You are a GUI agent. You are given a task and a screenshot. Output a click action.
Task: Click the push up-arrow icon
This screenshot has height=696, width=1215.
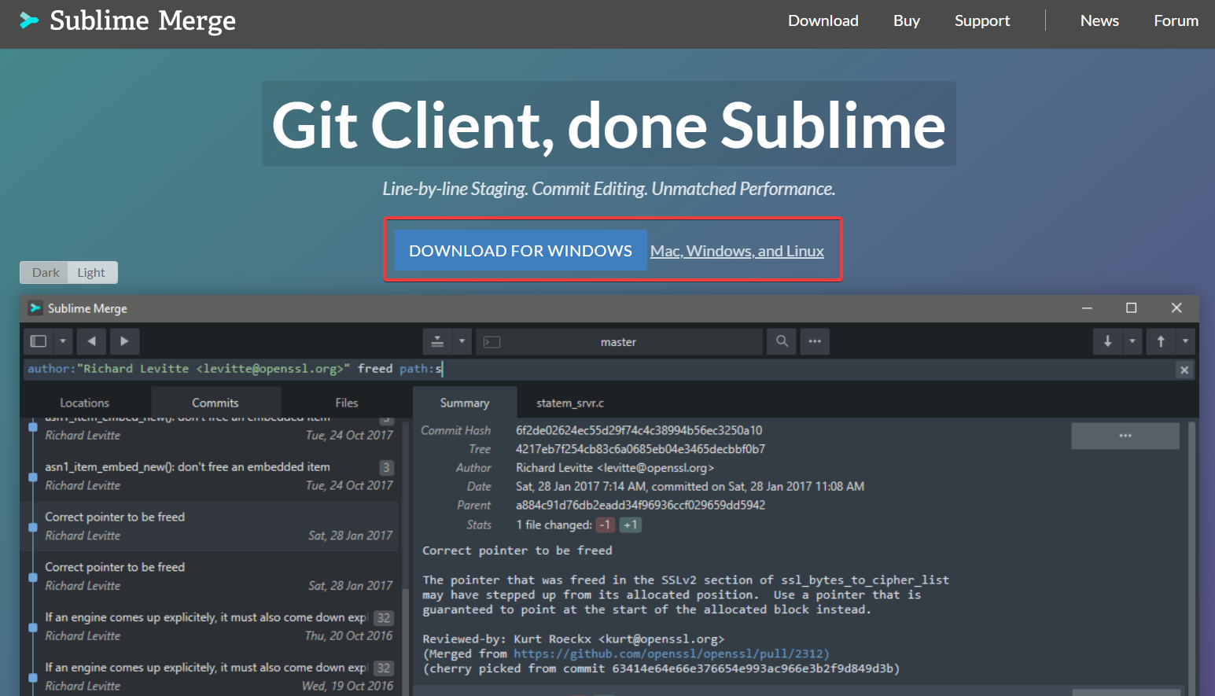1161,341
